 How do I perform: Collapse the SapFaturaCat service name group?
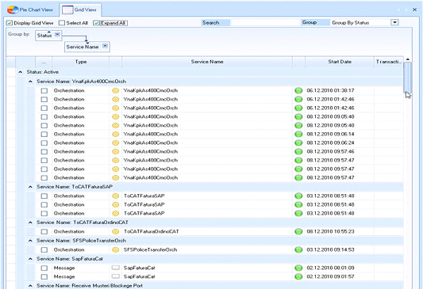click(30, 259)
